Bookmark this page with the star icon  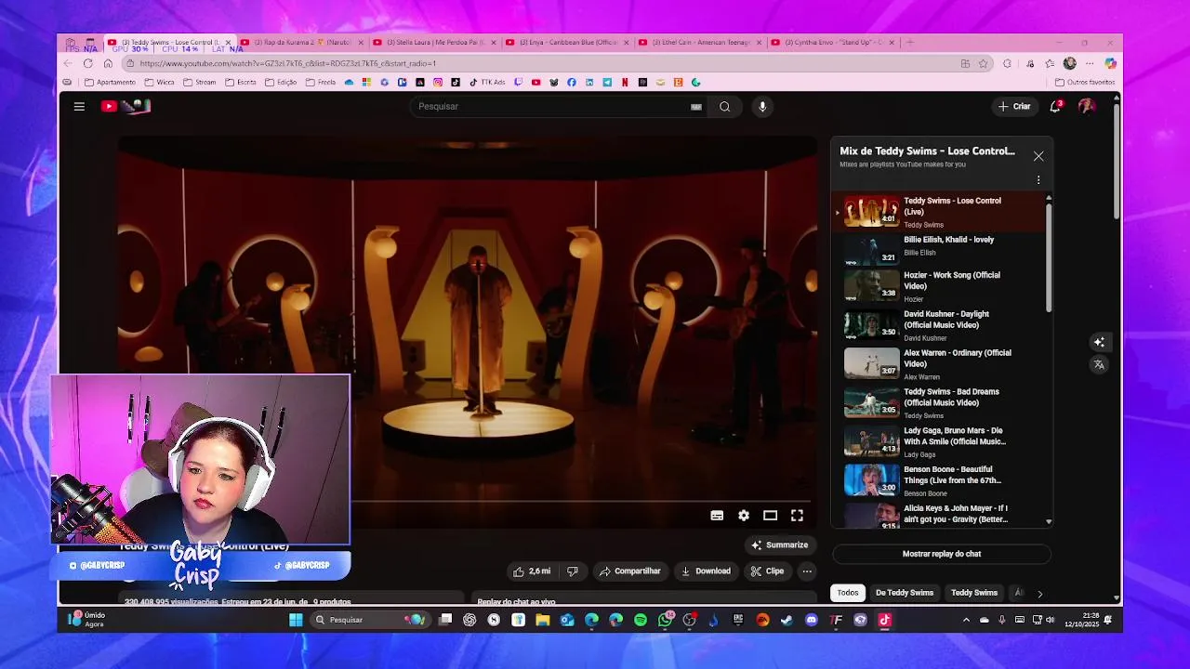[x=983, y=63]
